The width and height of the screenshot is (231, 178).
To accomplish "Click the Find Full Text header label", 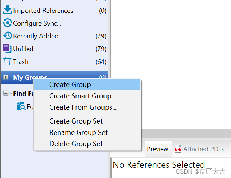I will pyautogui.click(x=23, y=94).
